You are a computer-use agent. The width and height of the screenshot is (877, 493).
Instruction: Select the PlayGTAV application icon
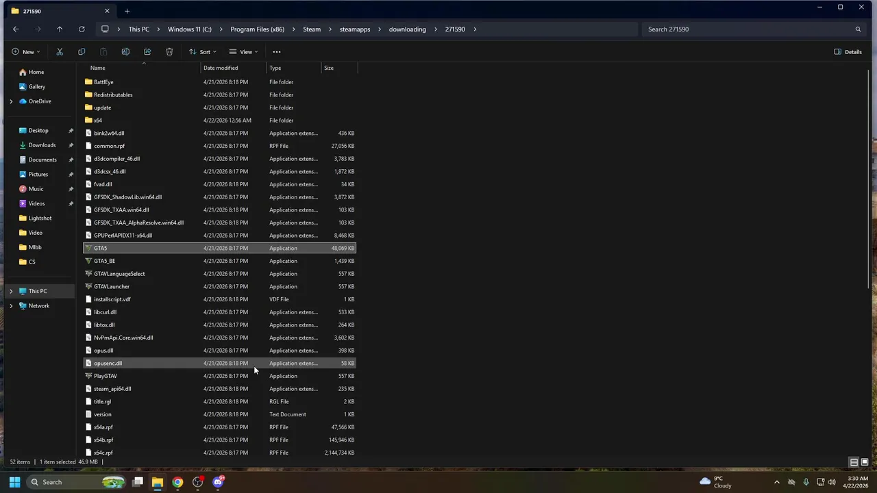tap(88, 376)
